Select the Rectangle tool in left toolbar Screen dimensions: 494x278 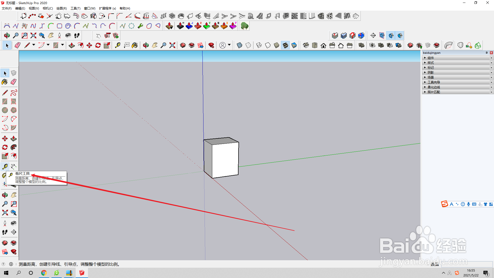5,101
